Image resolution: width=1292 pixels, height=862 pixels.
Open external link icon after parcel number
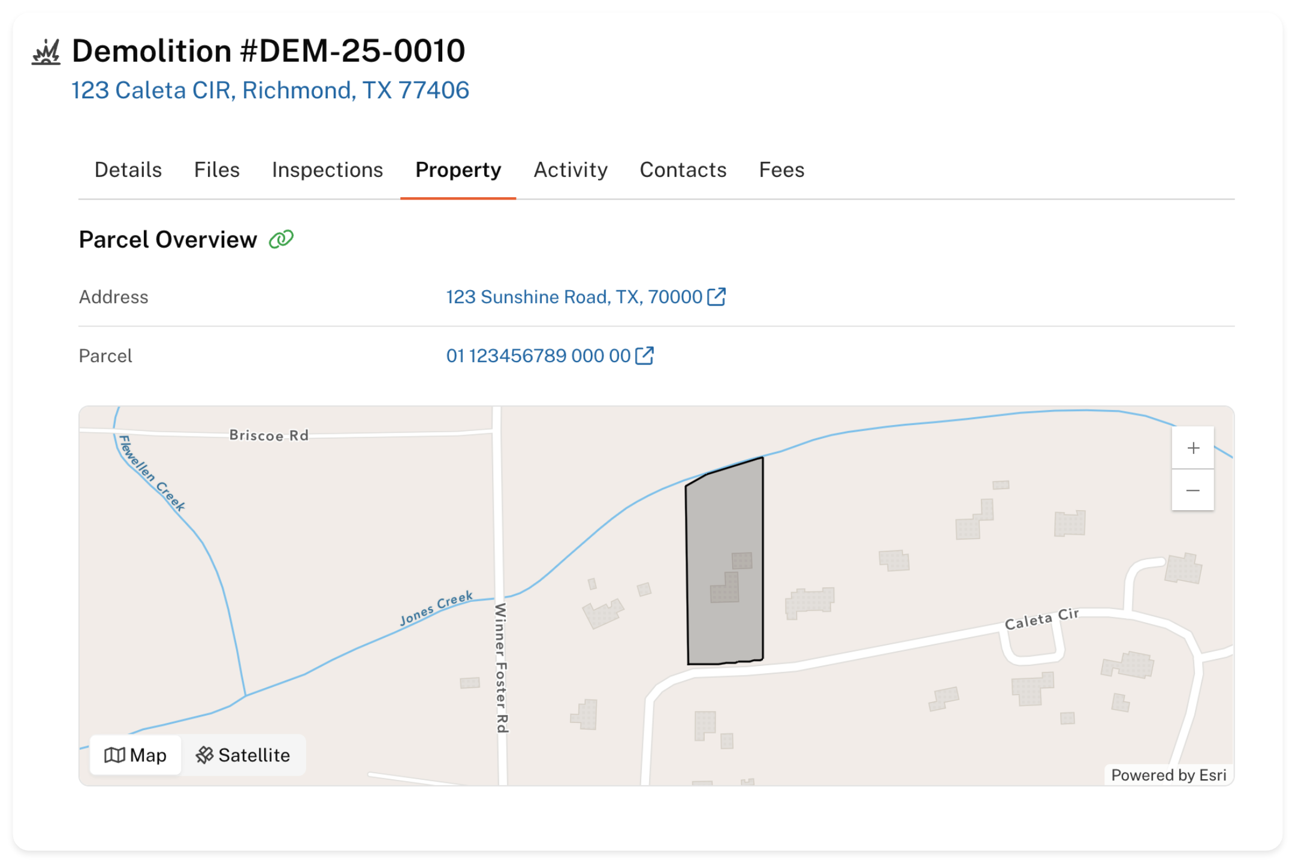(644, 355)
